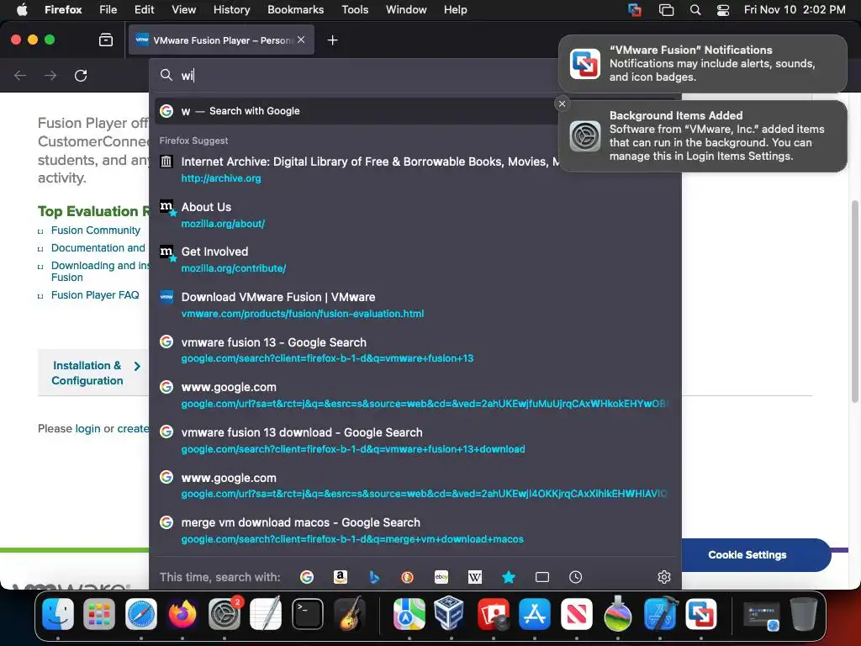Screen dimensions: 861x646
Task: Open Firefox View icon in the tab bar
Action: (105, 40)
